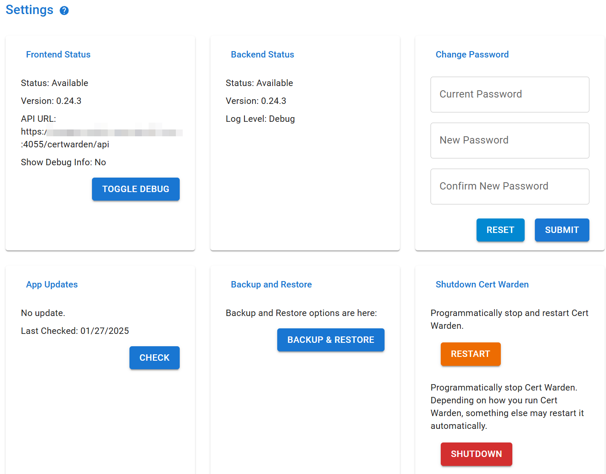
Task: Click the Current Password field
Action: [x=509, y=95]
